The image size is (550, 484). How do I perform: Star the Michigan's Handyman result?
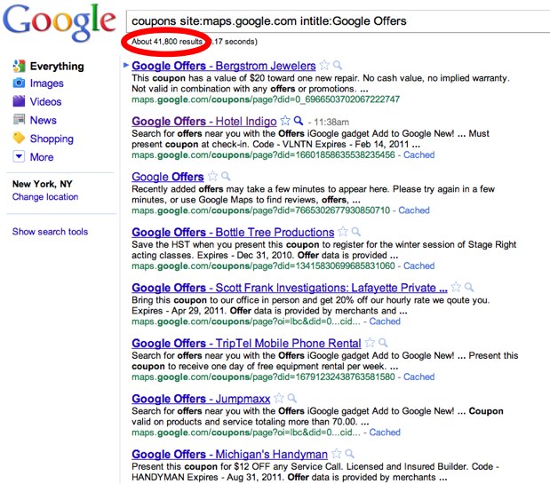pos(337,454)
